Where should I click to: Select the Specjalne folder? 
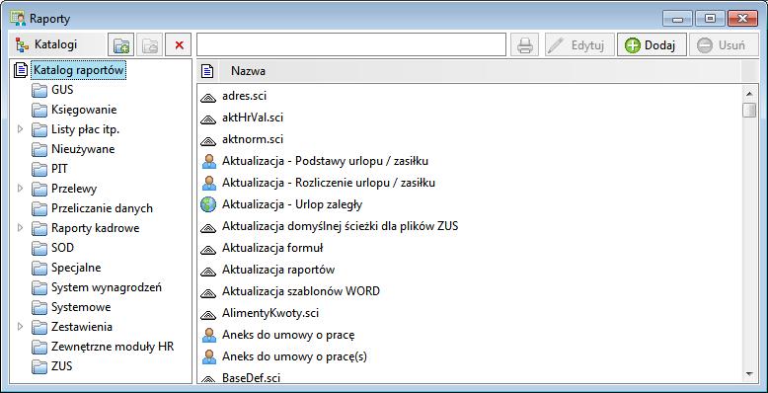76,268
